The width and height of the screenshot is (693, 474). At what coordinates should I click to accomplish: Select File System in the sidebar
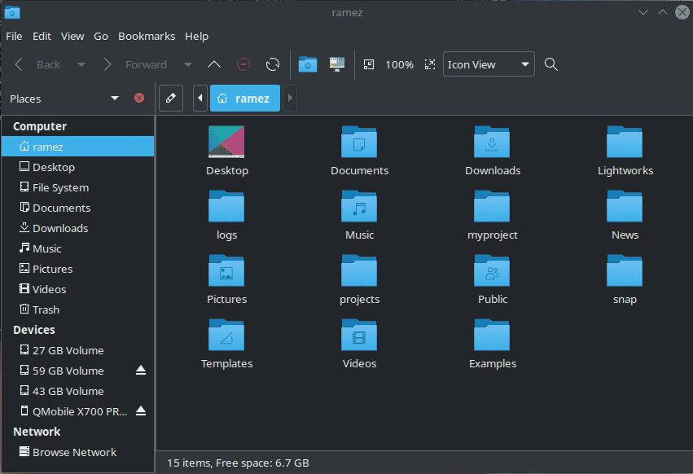click(78, 187)
